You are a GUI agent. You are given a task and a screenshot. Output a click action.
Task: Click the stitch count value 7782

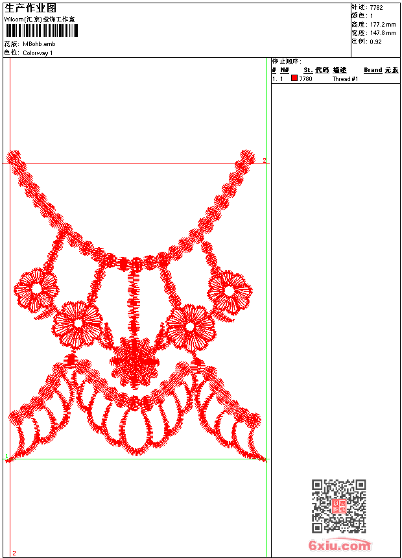376,8
